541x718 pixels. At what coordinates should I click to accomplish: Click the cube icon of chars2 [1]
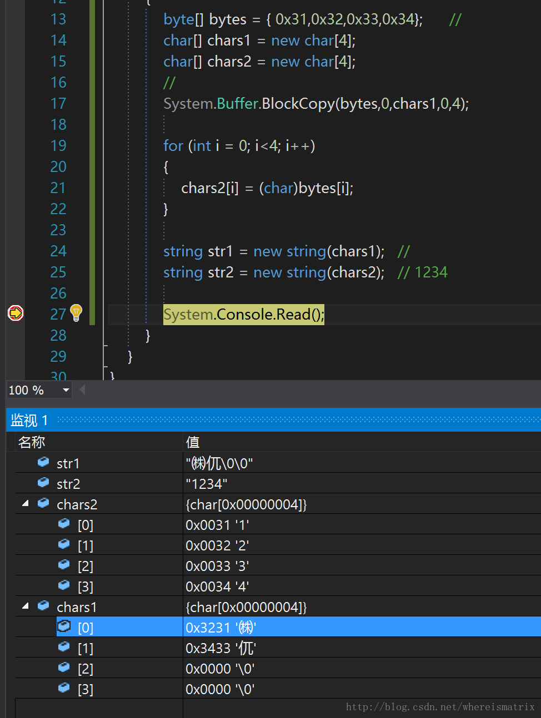click(x=64, y=544)
